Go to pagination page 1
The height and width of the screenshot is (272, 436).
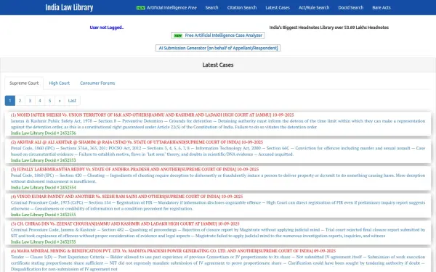10,101
